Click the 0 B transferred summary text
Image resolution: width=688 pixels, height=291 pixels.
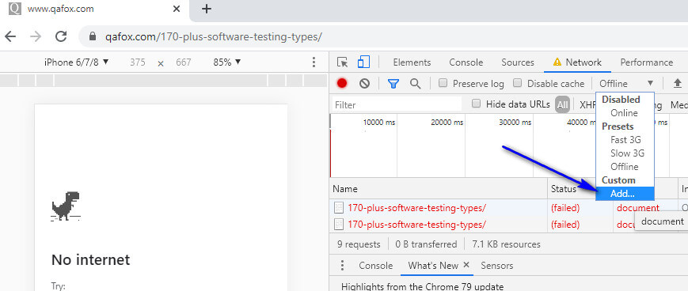426,244
